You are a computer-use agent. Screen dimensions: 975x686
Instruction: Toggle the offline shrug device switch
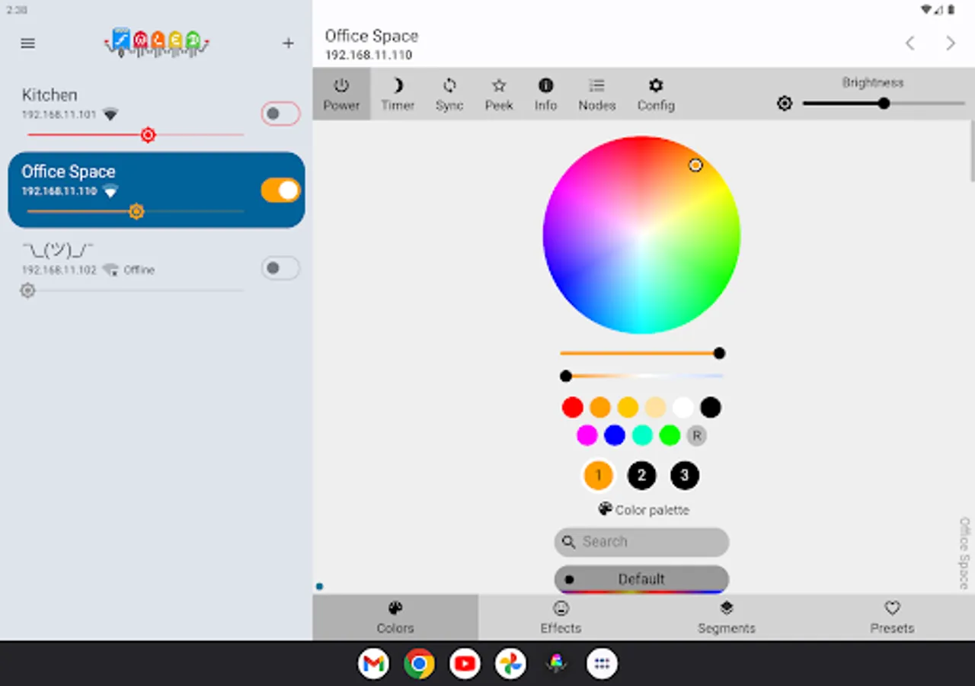point(280,268)
